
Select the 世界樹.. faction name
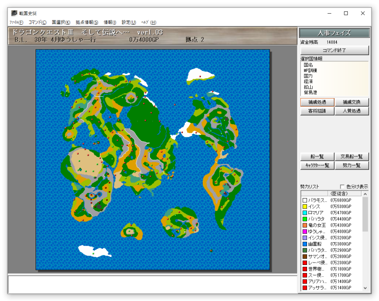click(x=316, y=269)
